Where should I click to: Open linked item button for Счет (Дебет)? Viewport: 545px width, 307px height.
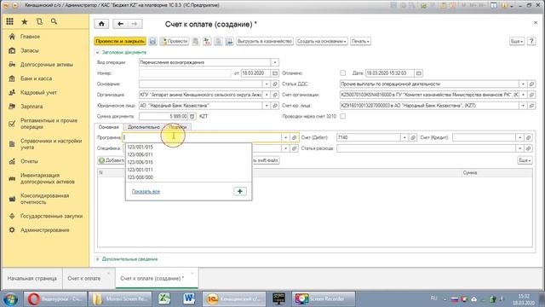413,137
